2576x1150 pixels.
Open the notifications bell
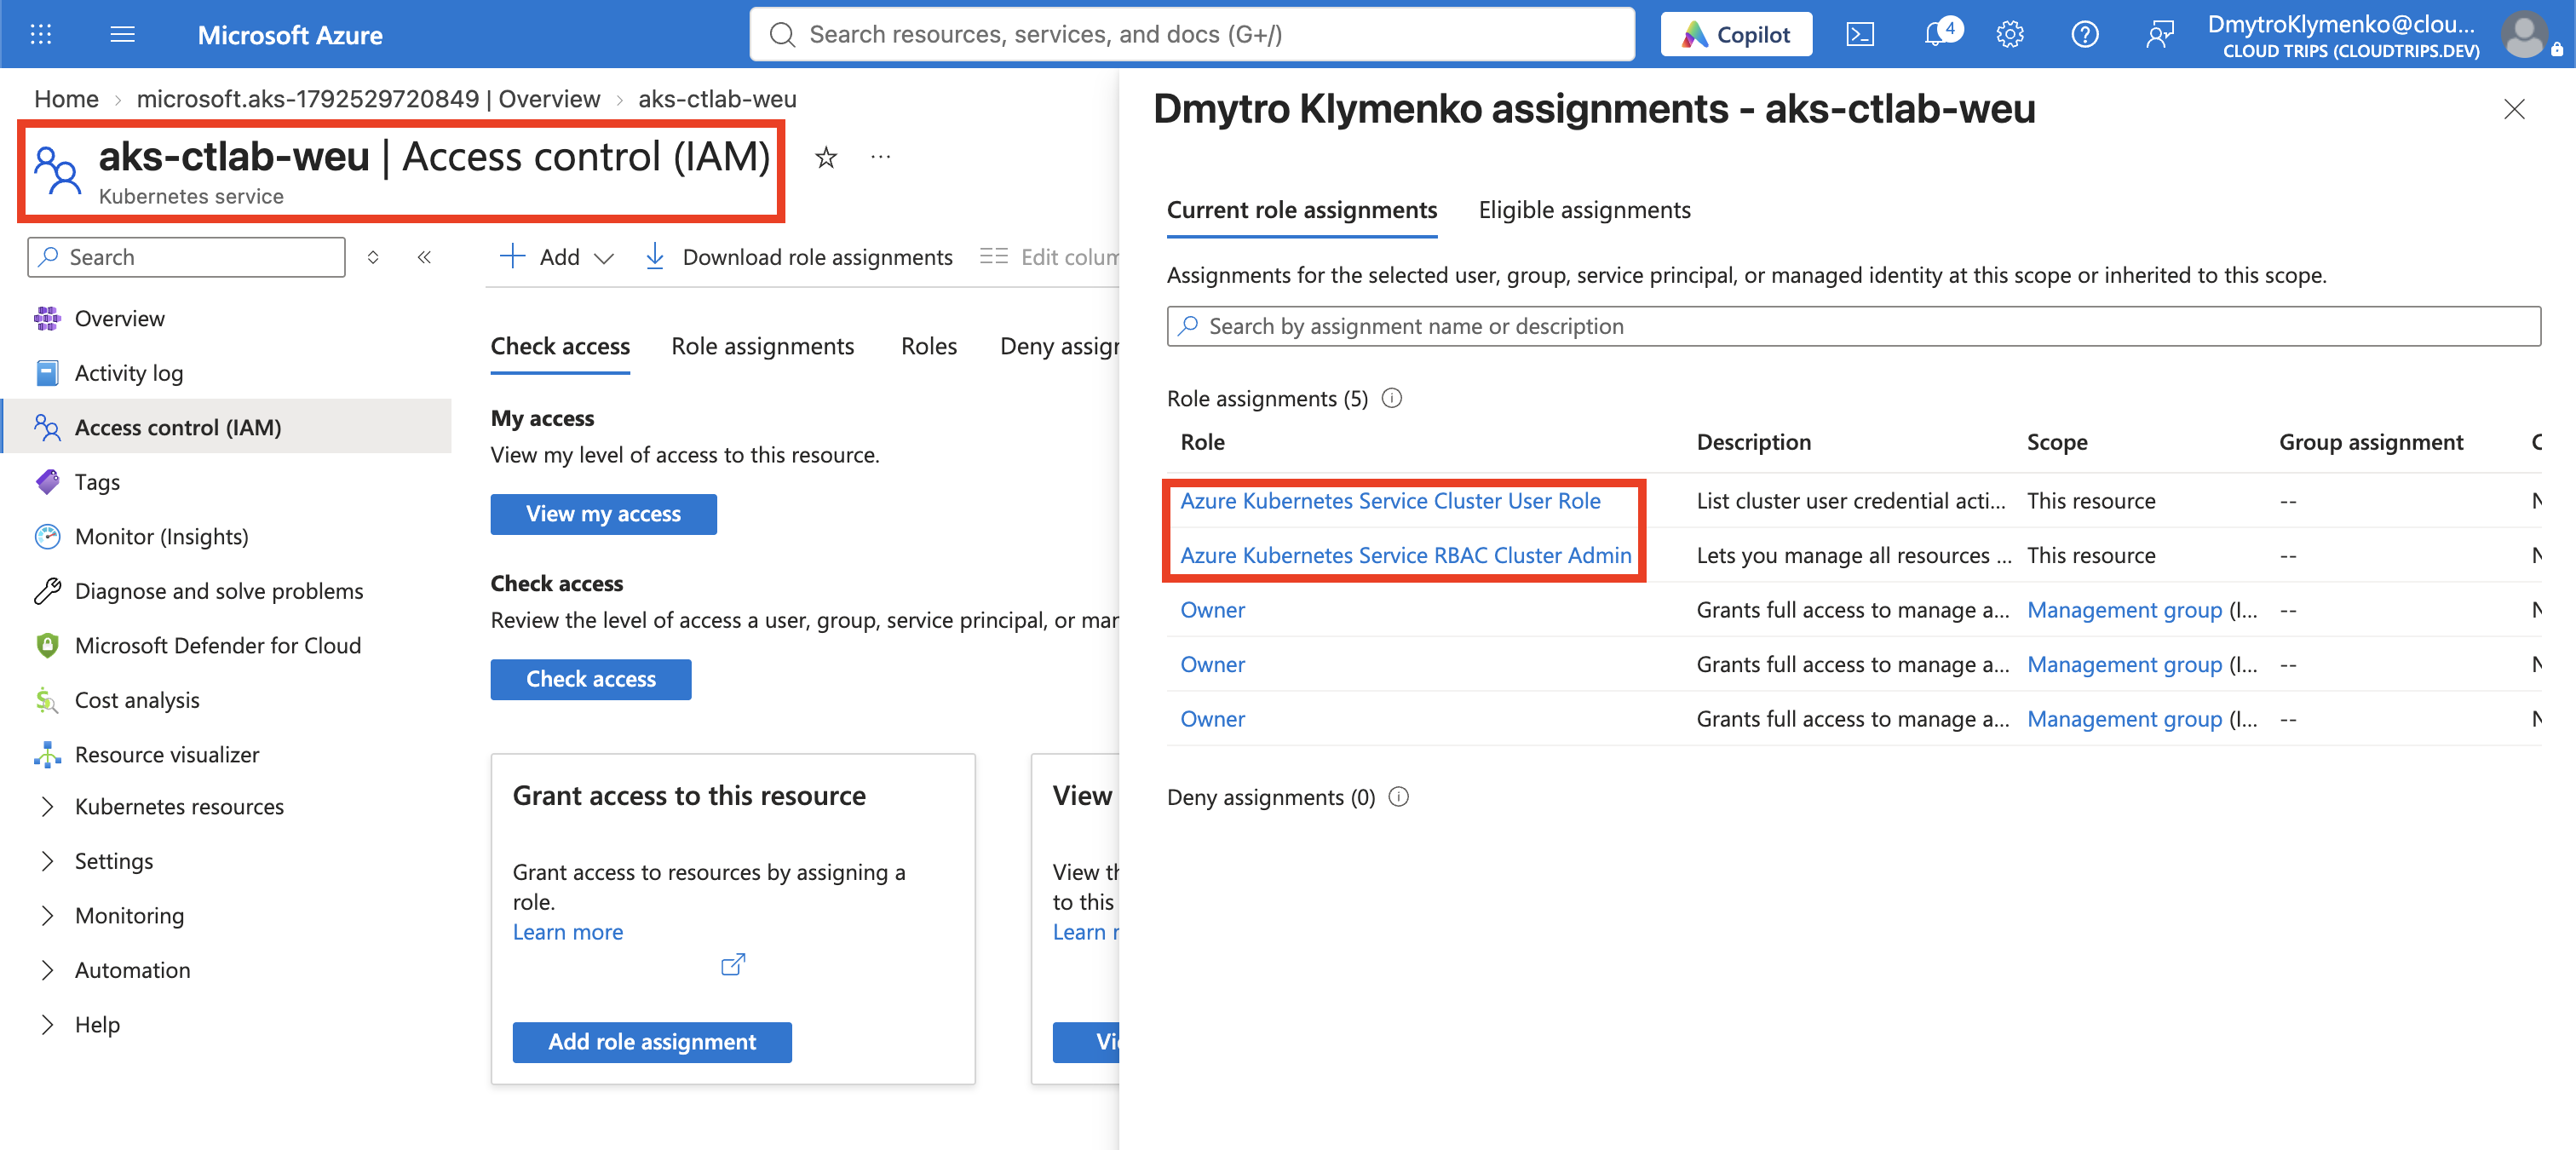click(x=1937, y=34)
